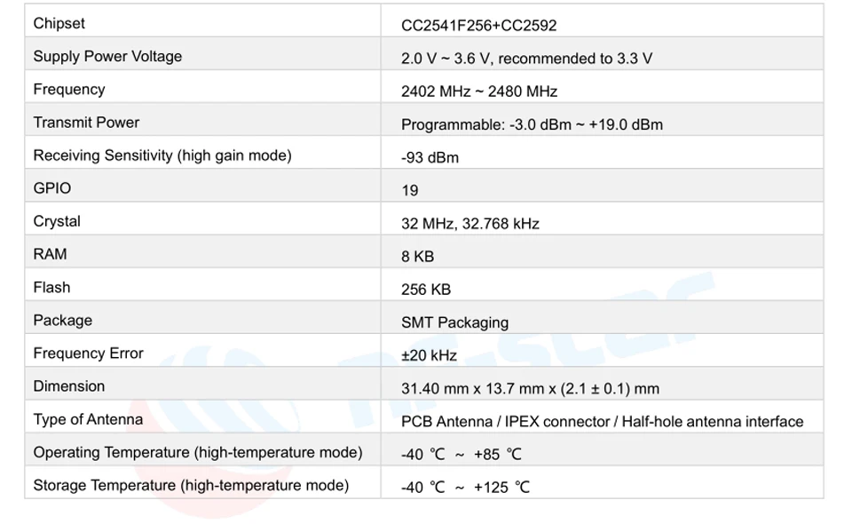Click the Operating Temperature row label
This screenshot has height=524, width=852.
click(198, 453)
